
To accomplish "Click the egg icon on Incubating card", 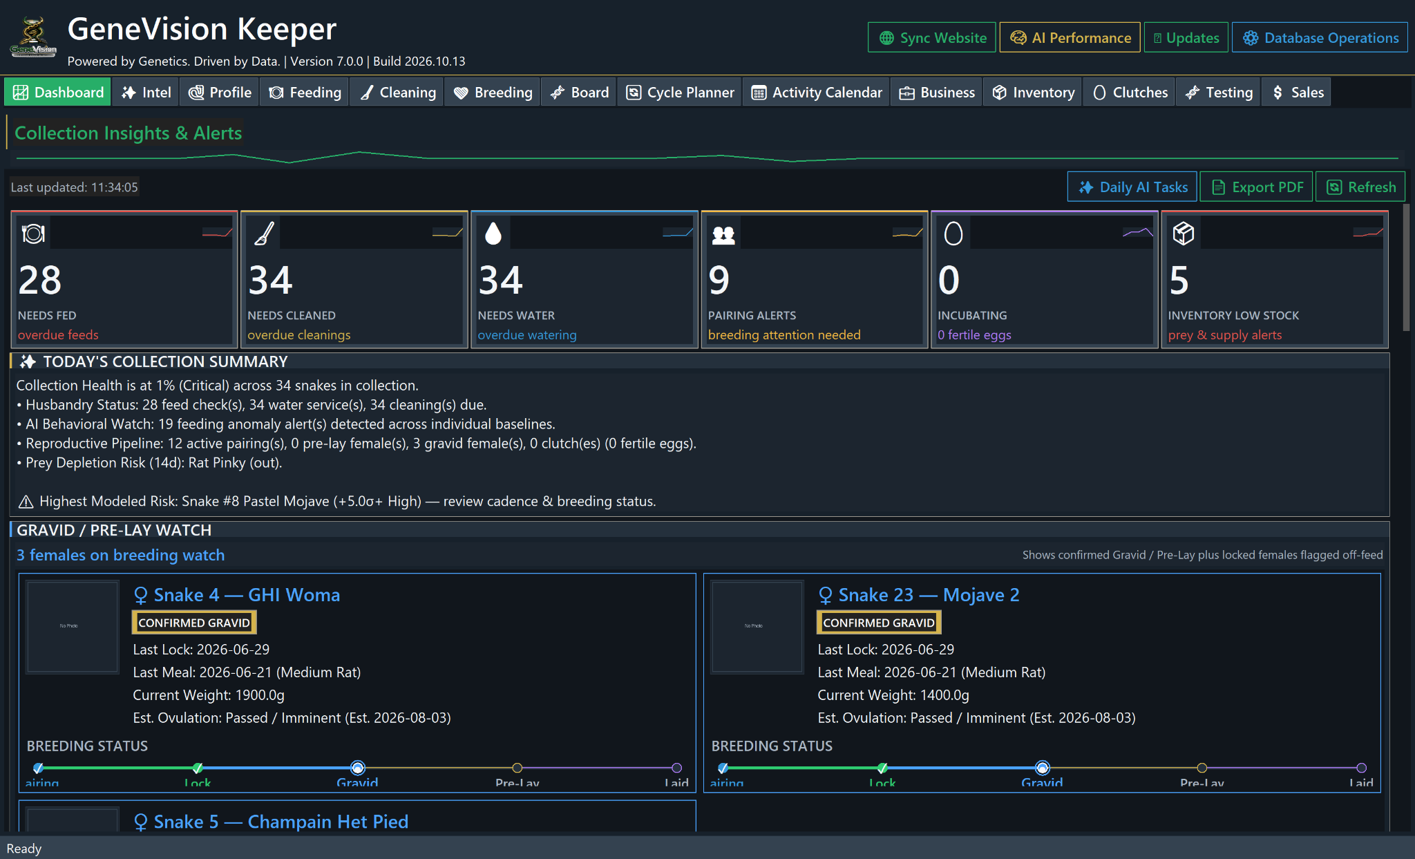I will pos(953,234).
